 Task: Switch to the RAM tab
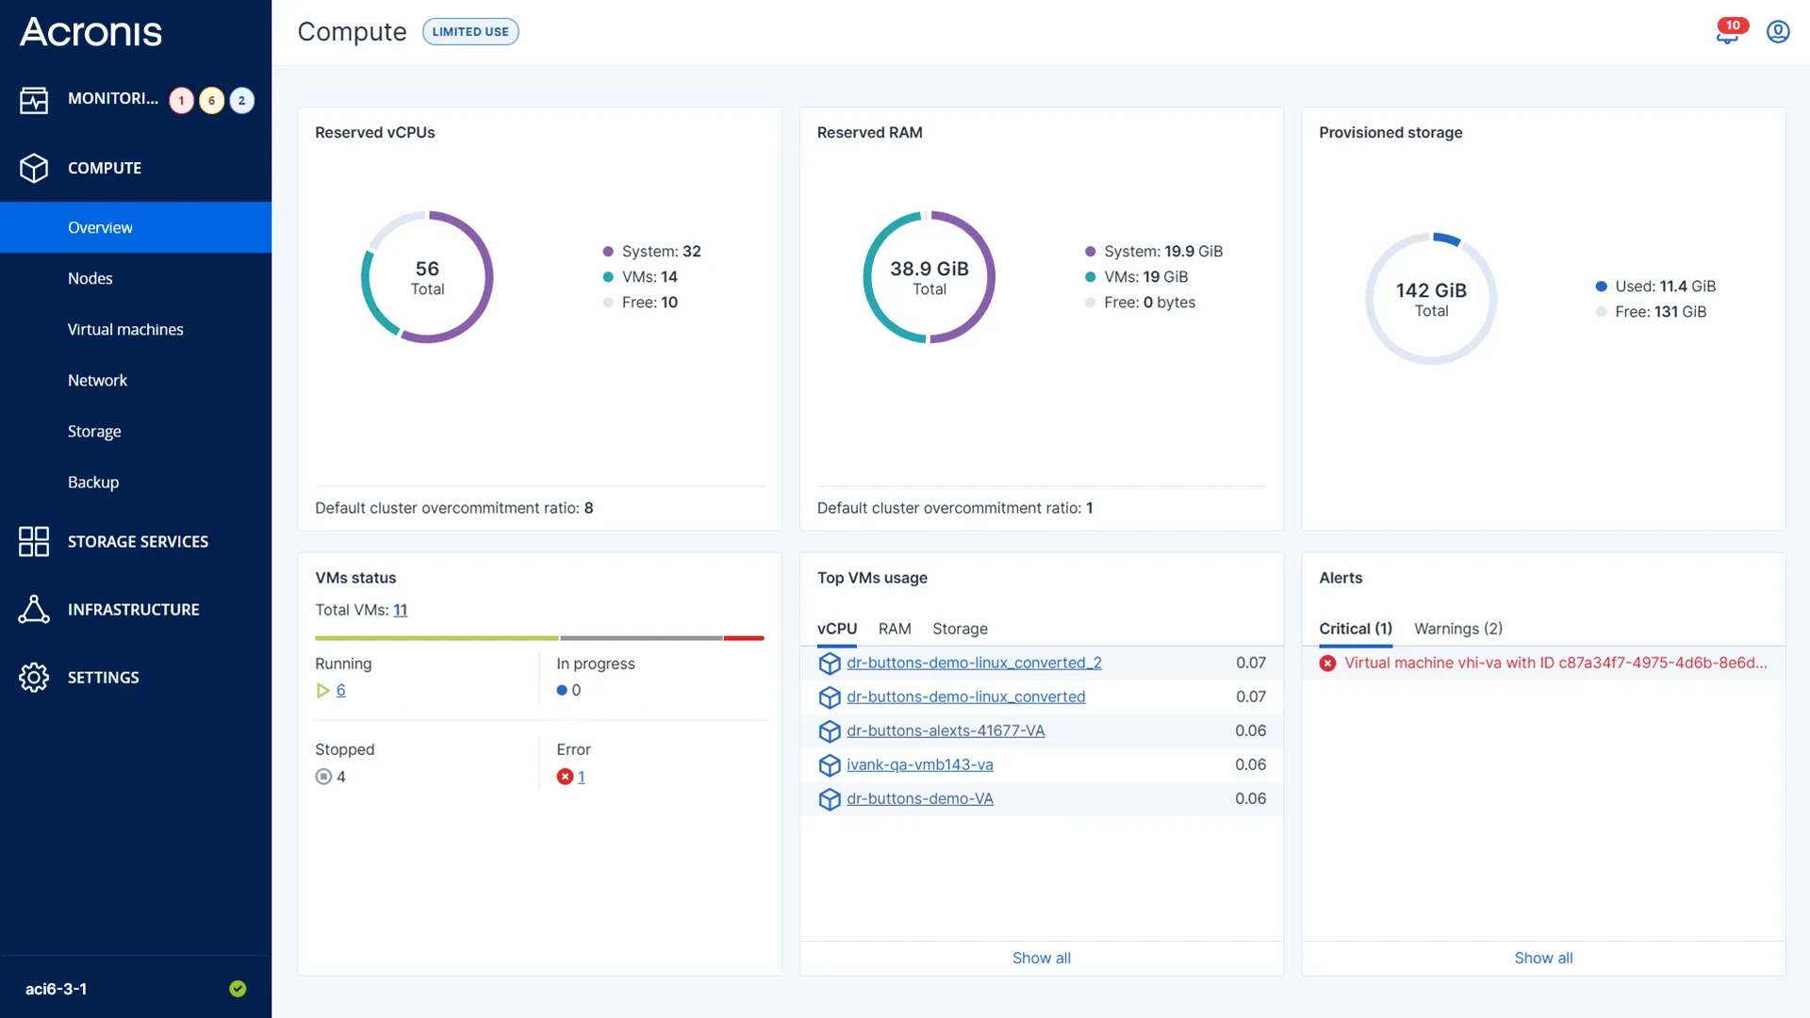pyautogui.click(x=895, y=629)
